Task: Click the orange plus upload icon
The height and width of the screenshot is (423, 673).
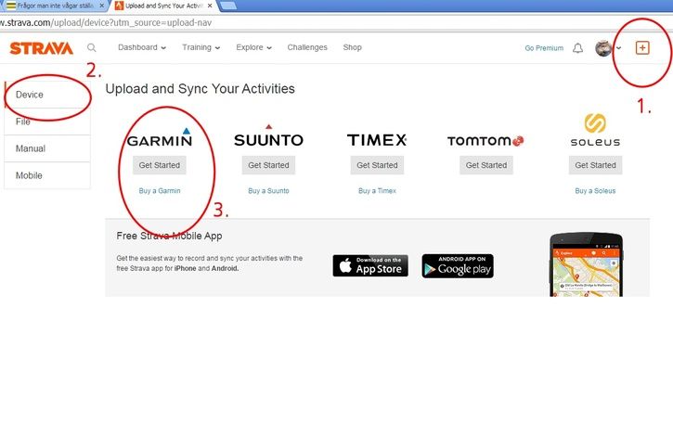Action: [642, 47]
